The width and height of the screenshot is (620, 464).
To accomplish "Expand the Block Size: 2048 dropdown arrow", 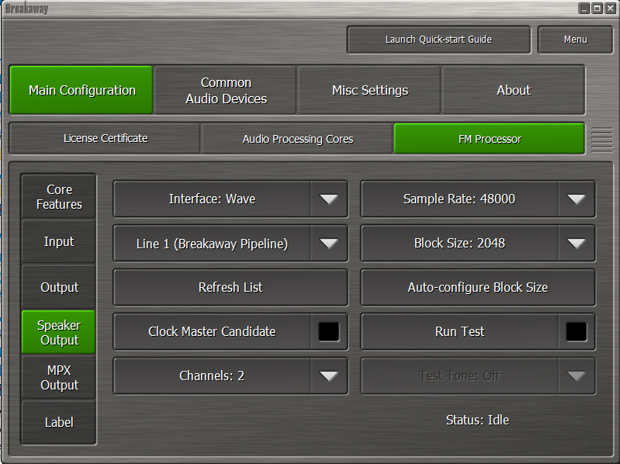I will 576,243.
